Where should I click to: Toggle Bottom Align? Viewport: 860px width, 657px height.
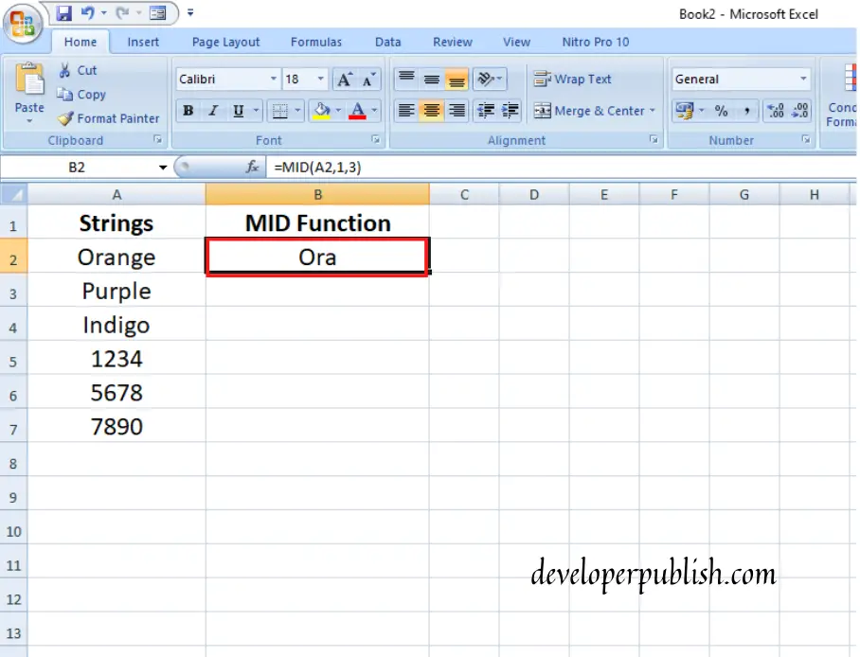(457, 79)
